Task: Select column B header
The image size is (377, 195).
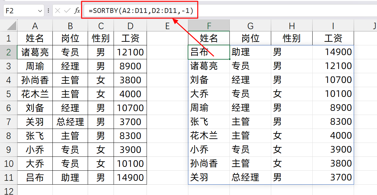Action: [71, 26]
